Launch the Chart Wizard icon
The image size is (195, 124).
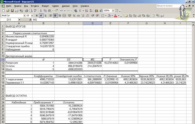(96, 11)
